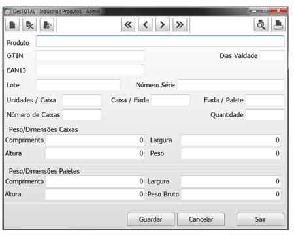The width and height of the screenshot is (294, 235).
Task: Click Comprimento field under Peso/Dimensões Caixas
Action: (x=95, y=140)
